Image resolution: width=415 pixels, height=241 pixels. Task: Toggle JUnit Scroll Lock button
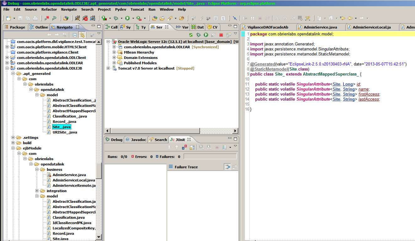coord(192,147)
